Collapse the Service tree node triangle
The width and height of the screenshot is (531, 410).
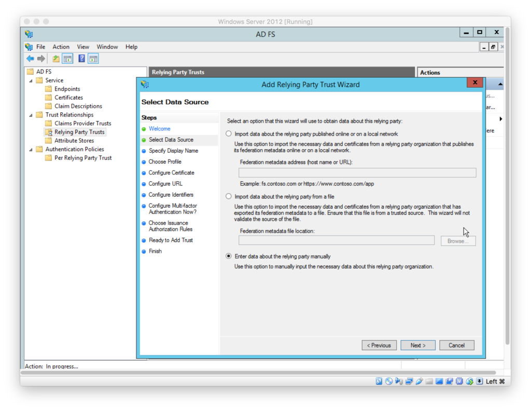tap(31, 80)
